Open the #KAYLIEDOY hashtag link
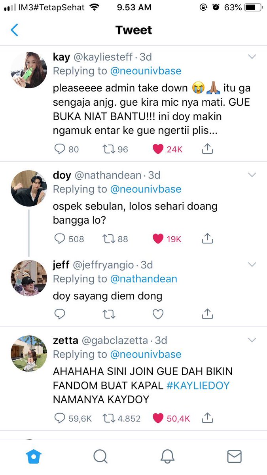 click(x=198, y=385)
